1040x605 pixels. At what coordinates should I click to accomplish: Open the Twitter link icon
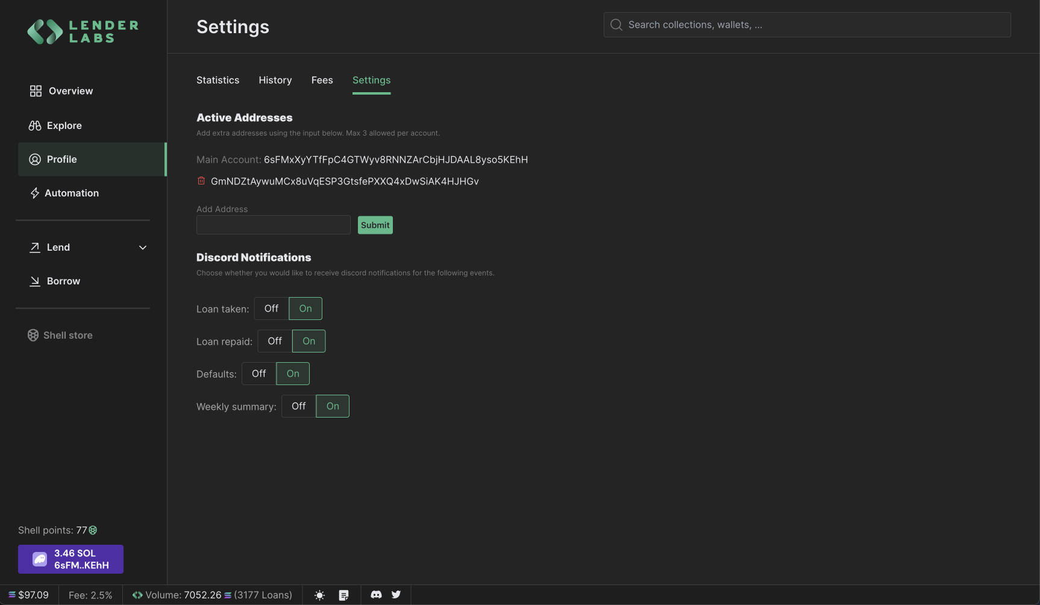click(x=396, y=595)
